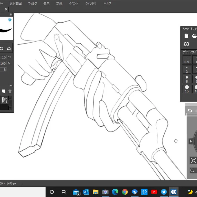Close the current canvas tab
The height and width of the screenshot is (197, 197).
click(x=6, y=9)
